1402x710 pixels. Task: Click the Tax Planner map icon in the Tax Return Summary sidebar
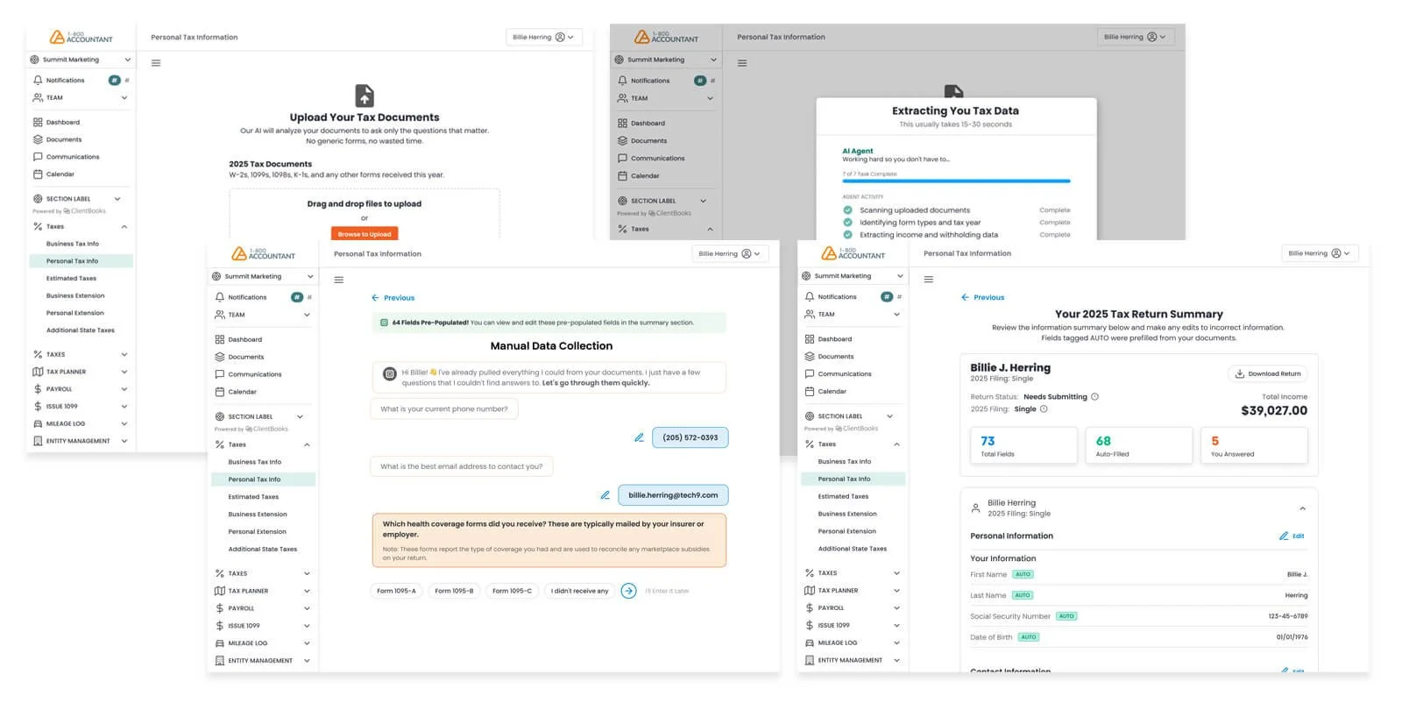point(810,591)
